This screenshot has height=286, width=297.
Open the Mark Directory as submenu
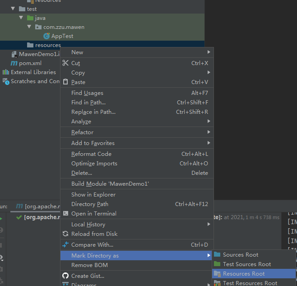point(136,255)
